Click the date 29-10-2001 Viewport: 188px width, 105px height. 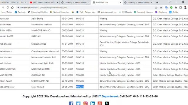pyautogui.click(x=67, y=36)
